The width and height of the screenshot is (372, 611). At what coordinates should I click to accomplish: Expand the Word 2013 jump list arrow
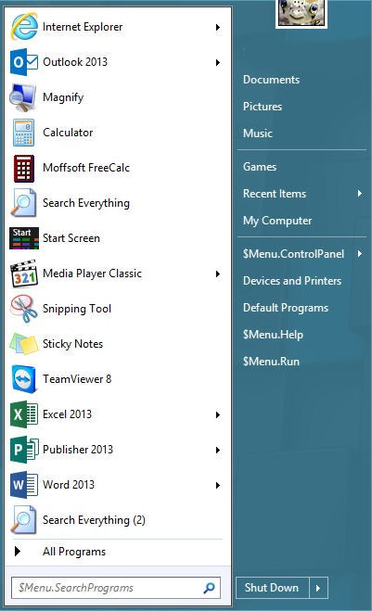click(x=218, y=485)
